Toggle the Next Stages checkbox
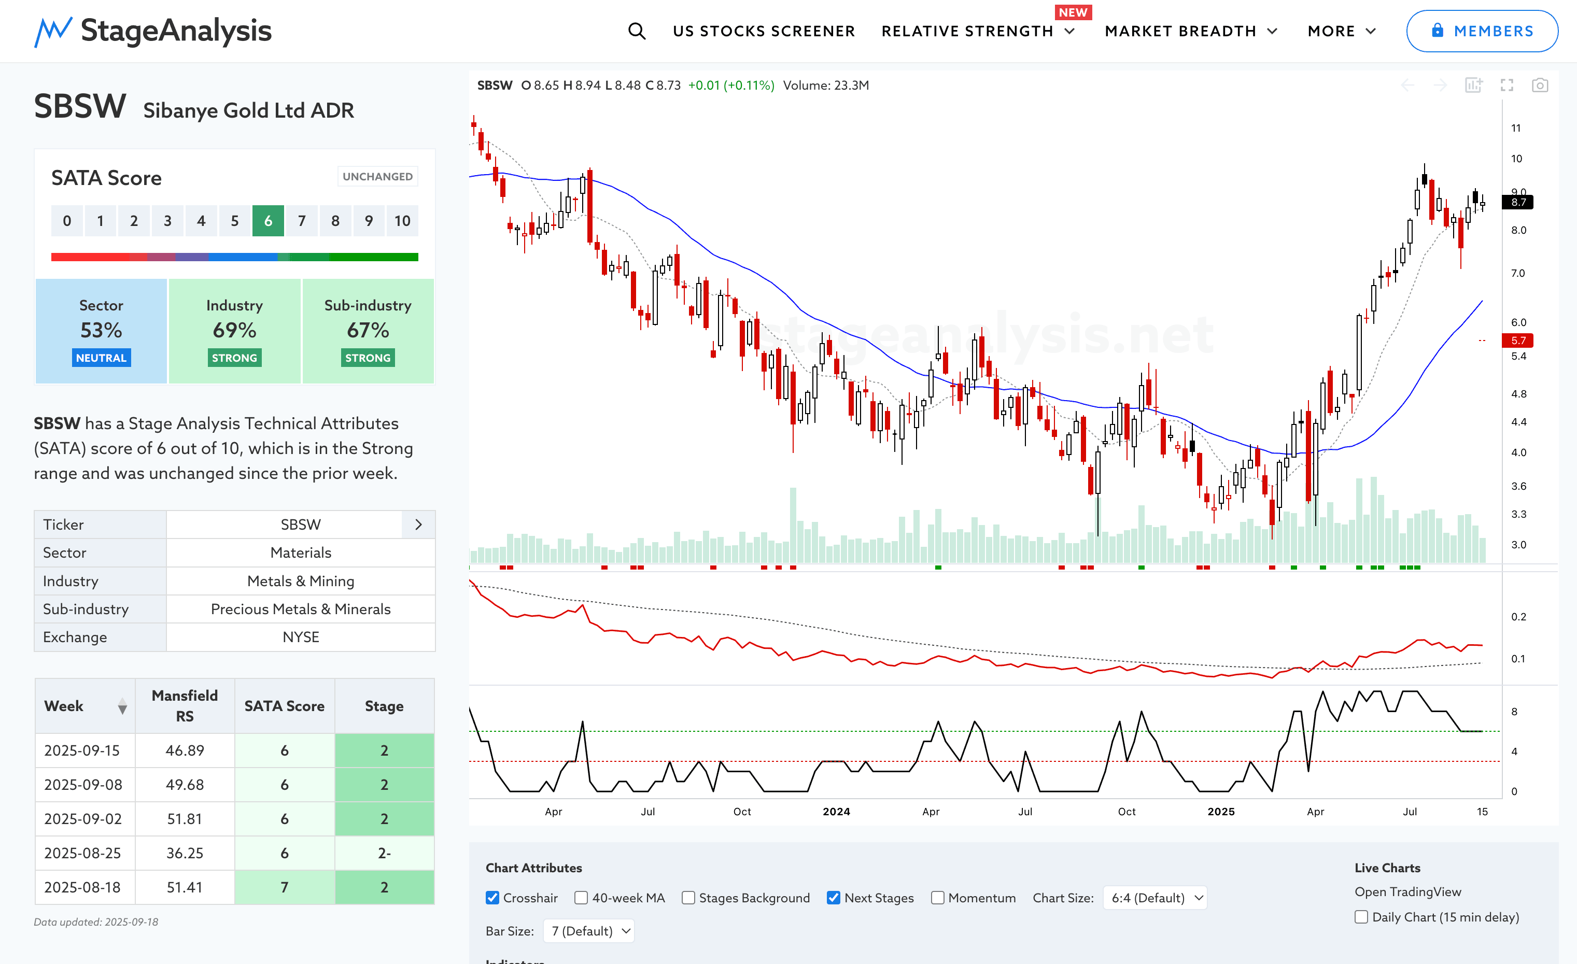This screenshot has width=1577, height=964. (x=833, y=898)
